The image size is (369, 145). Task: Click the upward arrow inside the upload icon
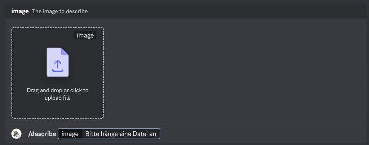[x=58, y=63]
